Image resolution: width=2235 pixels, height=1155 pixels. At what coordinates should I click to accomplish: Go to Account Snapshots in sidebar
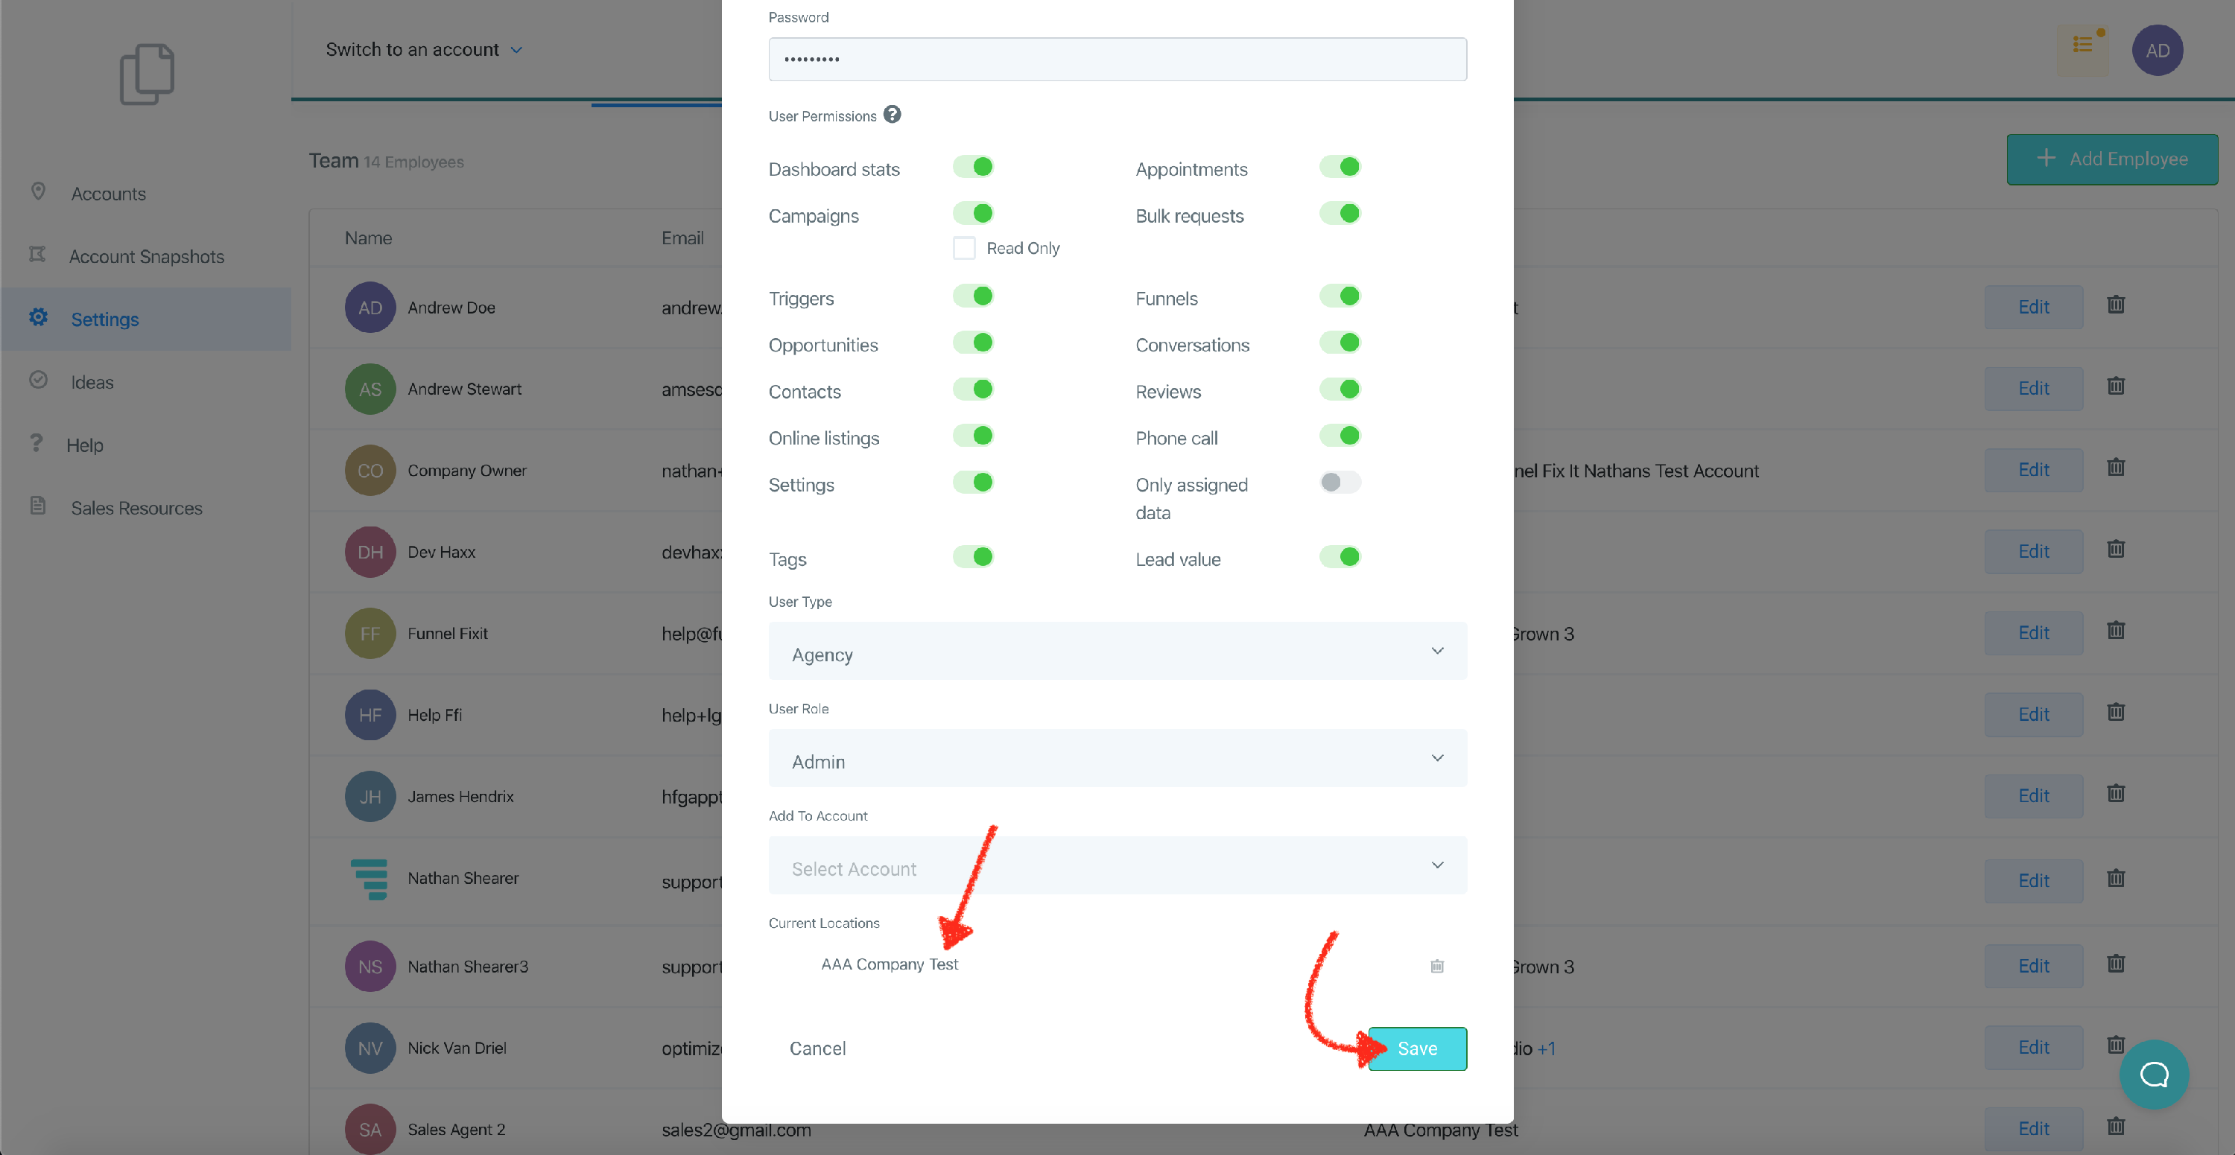coord(146,257)
